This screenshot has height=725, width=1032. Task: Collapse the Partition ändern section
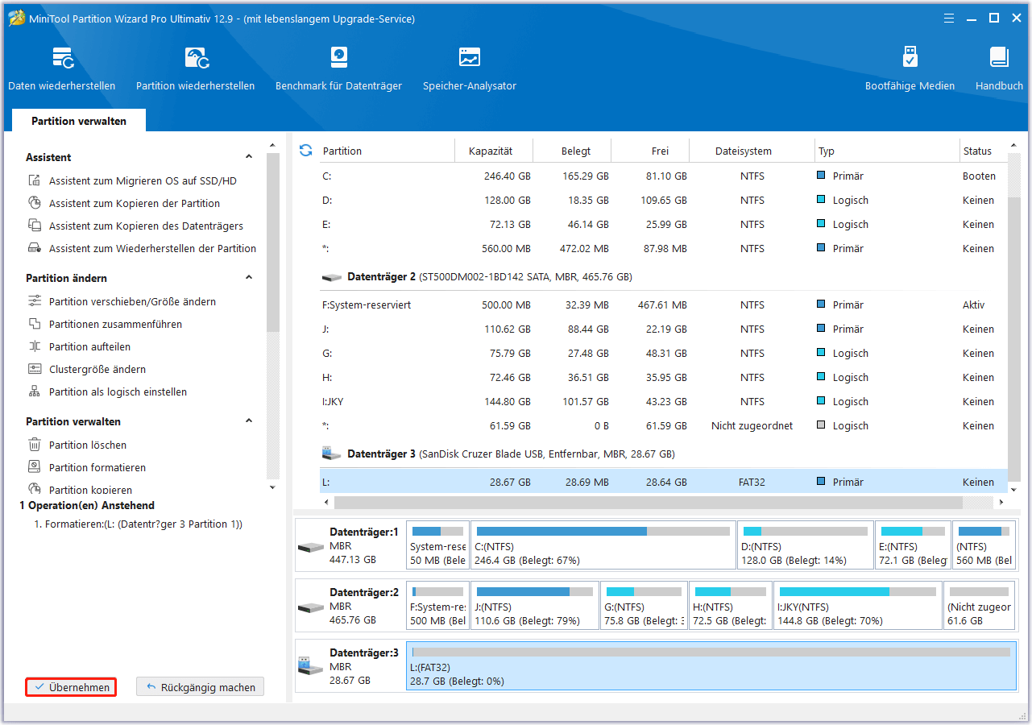coord(249,278)
